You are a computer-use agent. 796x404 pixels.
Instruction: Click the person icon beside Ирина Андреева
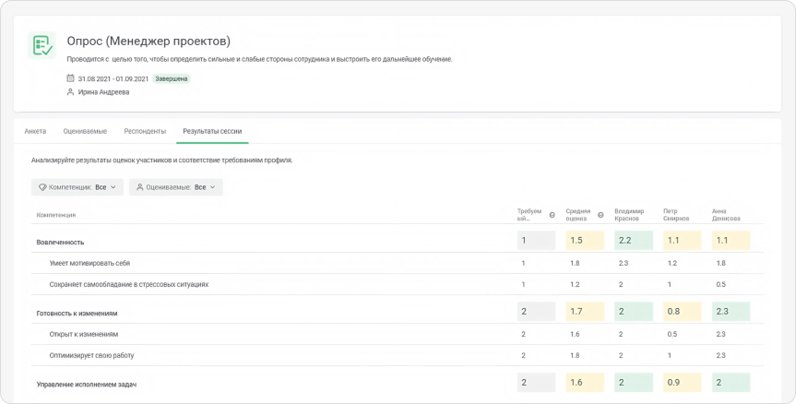tap(71, 92)
